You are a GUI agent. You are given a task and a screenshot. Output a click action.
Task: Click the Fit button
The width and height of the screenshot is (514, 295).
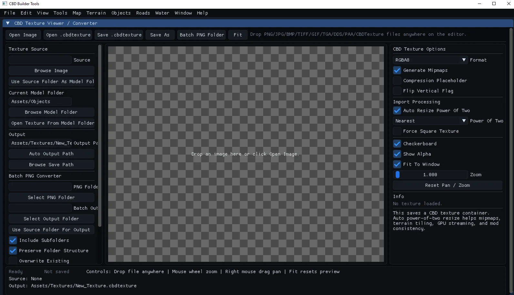[x=238, y=35]
